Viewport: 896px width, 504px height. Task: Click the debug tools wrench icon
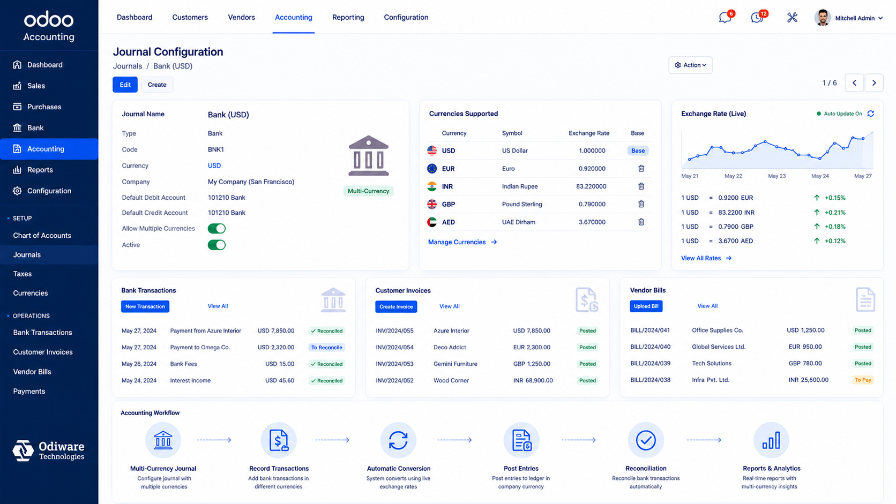(x=792, y=18)
